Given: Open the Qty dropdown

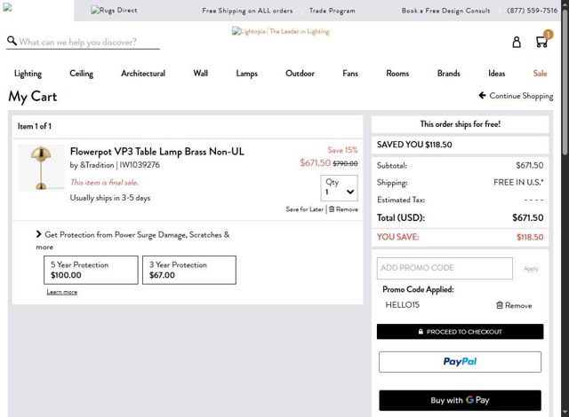Looking at the screenshot, I should click(340, 188).
